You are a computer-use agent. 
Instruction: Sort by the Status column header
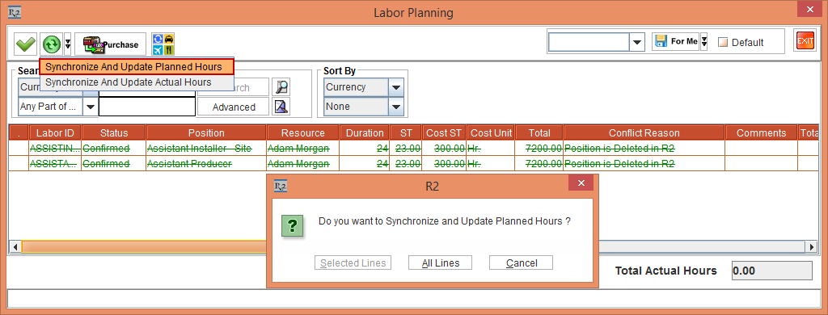[113, 133]
